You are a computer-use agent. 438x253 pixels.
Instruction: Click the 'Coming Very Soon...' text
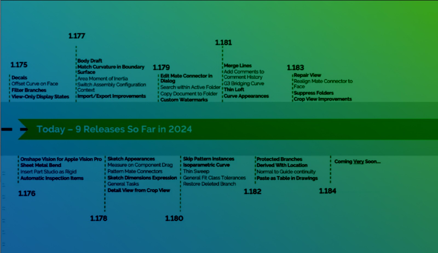click(x=357, y=161)
